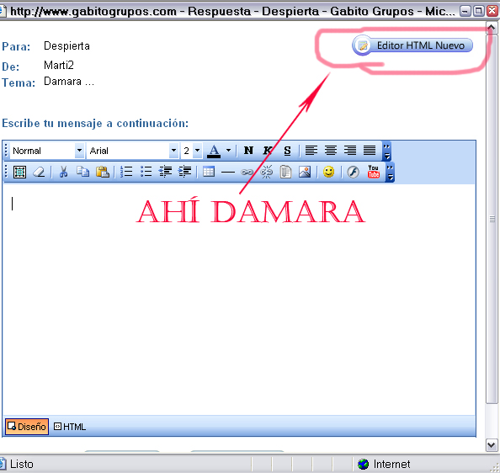Click the Editor HTML Nuevo button

tap(412, 45)
